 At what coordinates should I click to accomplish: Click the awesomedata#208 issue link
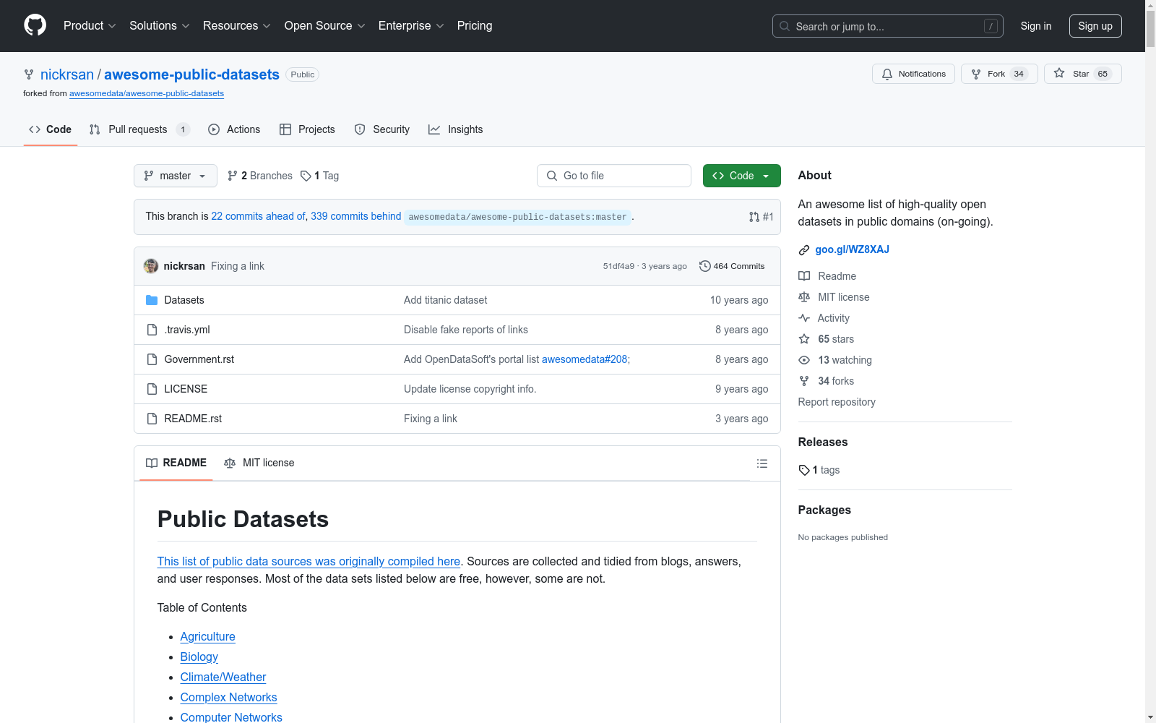tap(585, 359)
